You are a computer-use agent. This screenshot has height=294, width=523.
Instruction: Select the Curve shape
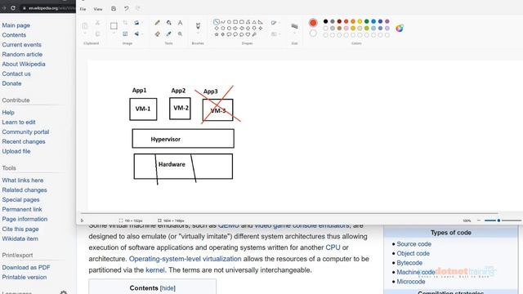click(223, 22)
